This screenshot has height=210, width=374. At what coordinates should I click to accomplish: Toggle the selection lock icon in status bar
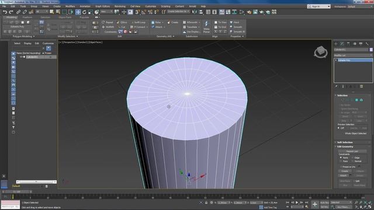206,202
